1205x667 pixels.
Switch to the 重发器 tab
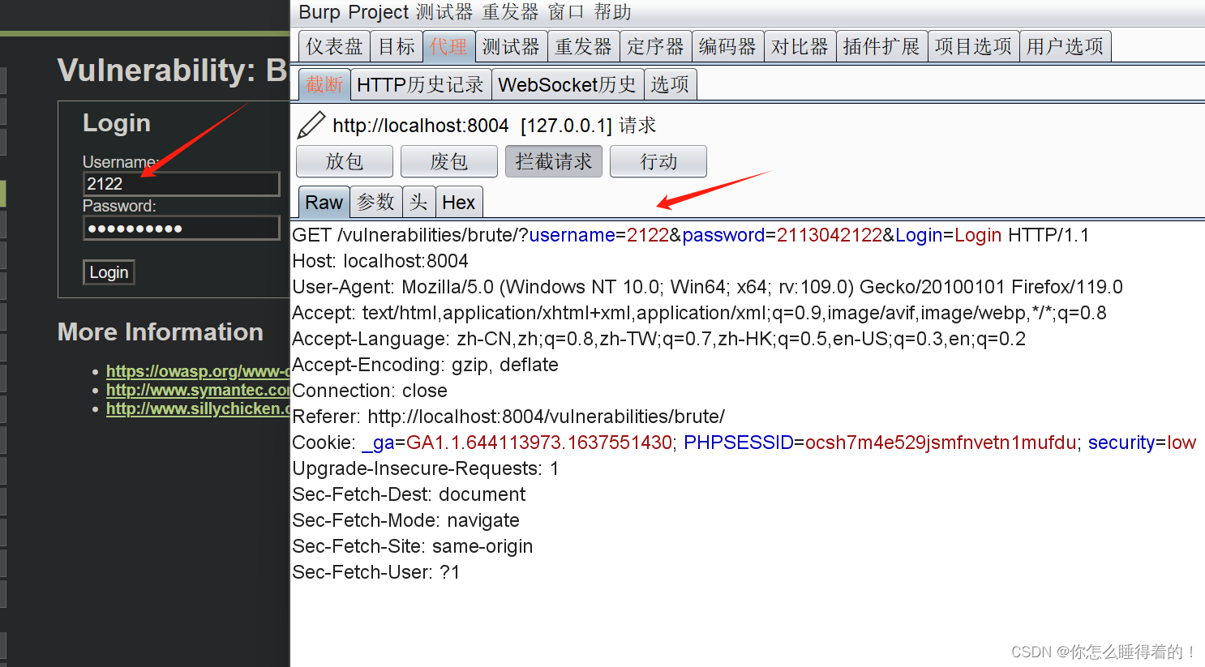[x=583, y=46]
